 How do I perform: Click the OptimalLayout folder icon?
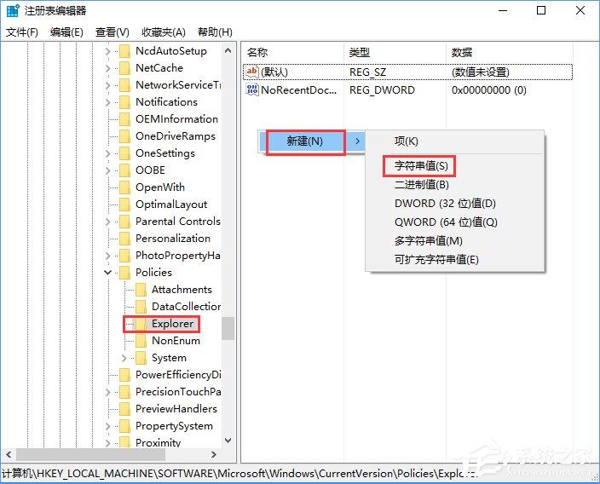(124, 205)
